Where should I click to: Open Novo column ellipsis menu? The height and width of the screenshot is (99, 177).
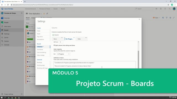click(x=62, y=38)
